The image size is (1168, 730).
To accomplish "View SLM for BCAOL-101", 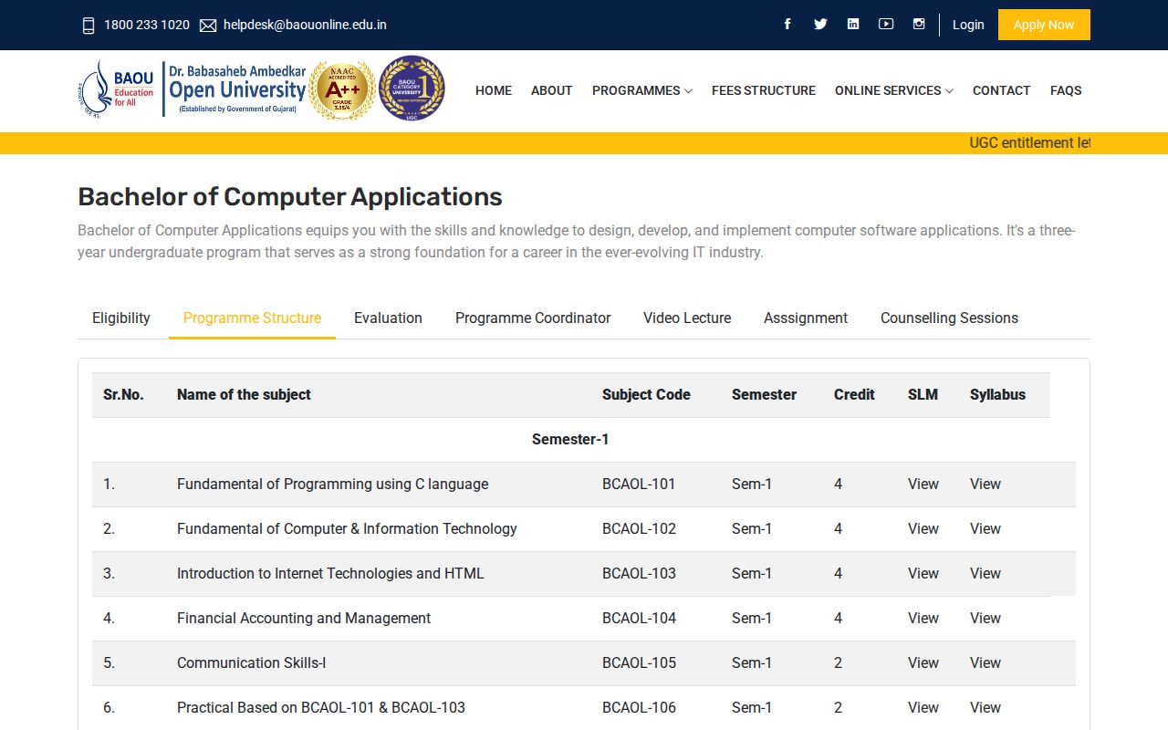I will pos(923,484).
